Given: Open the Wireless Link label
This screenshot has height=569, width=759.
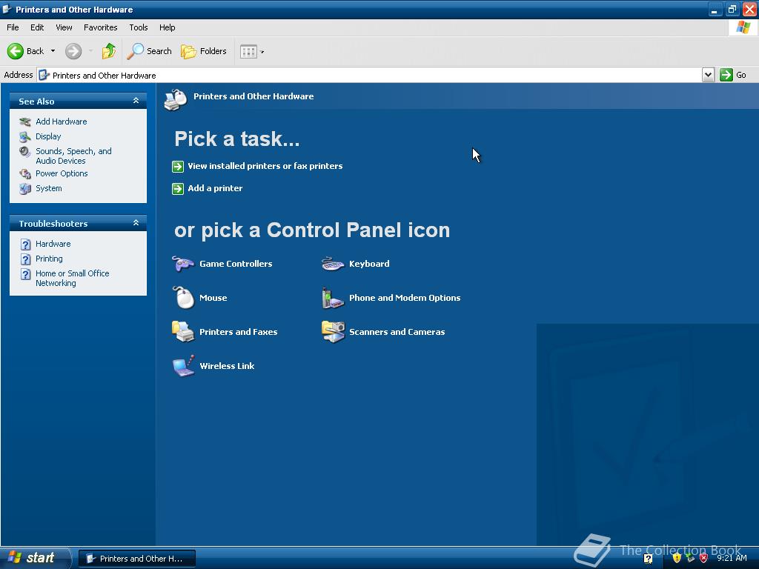Looking at the screenshot, I should pyautogui.click(x=227, y=366).
